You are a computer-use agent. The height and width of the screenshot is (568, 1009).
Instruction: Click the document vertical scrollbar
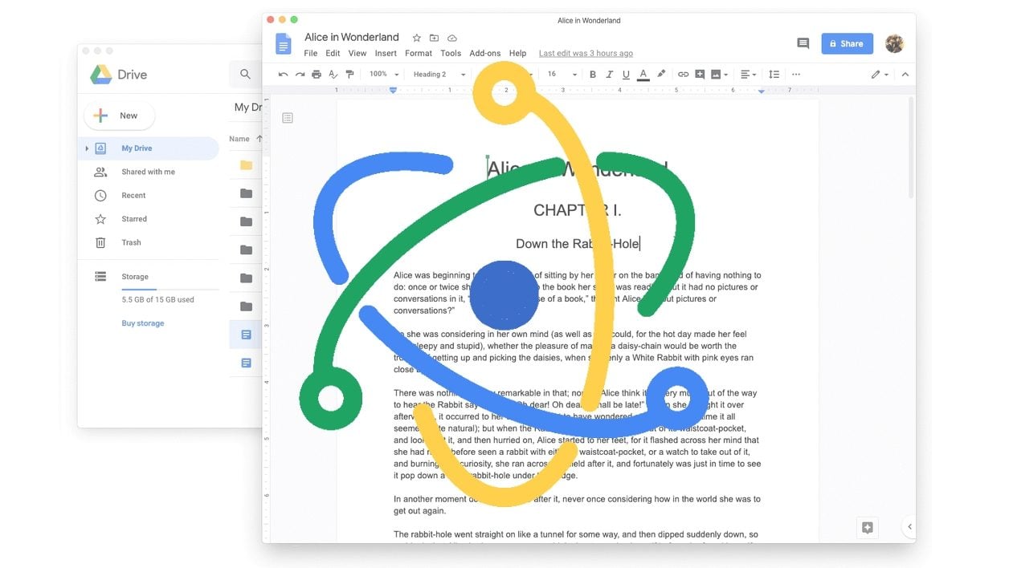[911, 148]
